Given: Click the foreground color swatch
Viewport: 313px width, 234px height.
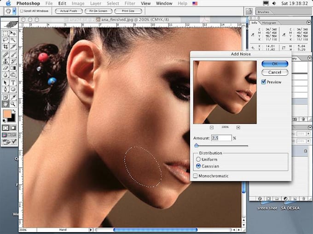Looking at the screenshot, I should pos(7,114).
